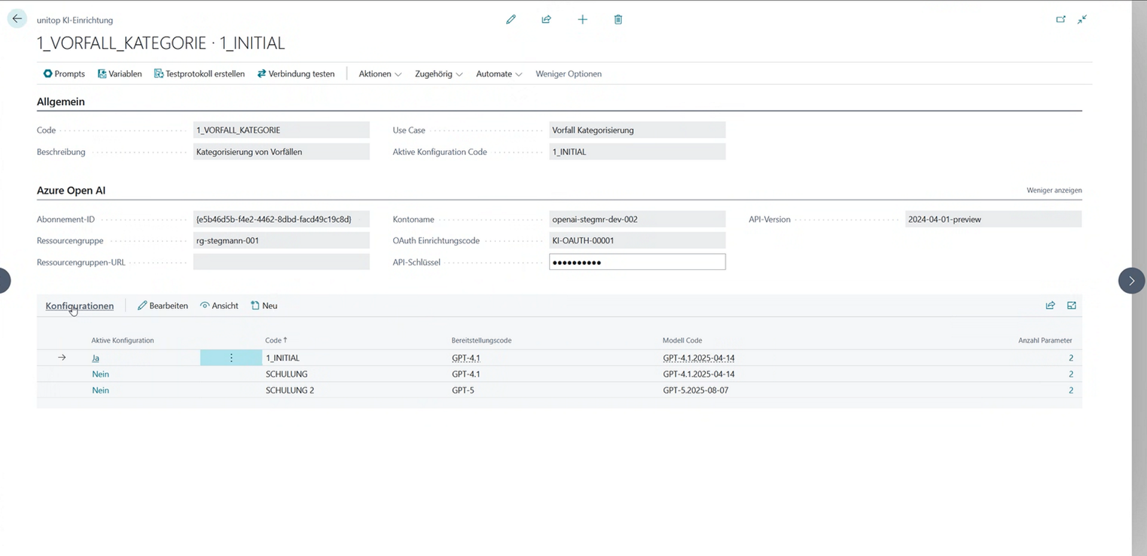
Task: Open row options for 1_INITIAL
Action: coord(231,358)
